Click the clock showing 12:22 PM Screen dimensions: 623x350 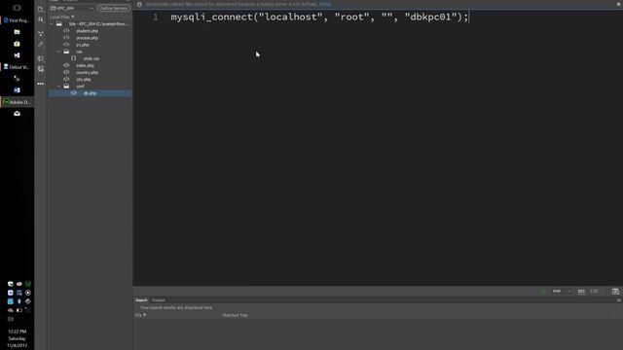[17, 332]
